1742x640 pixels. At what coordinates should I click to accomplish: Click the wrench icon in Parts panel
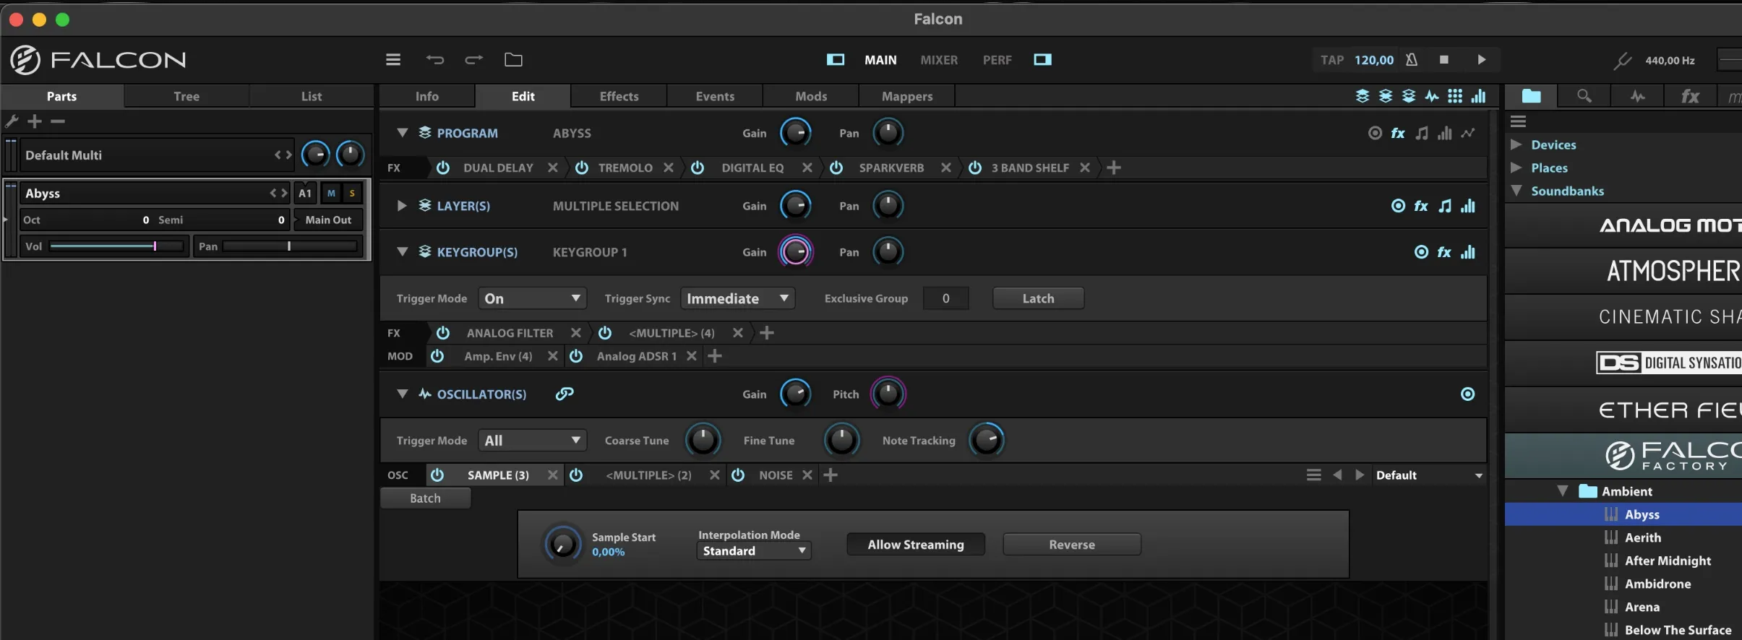[12, 121]
